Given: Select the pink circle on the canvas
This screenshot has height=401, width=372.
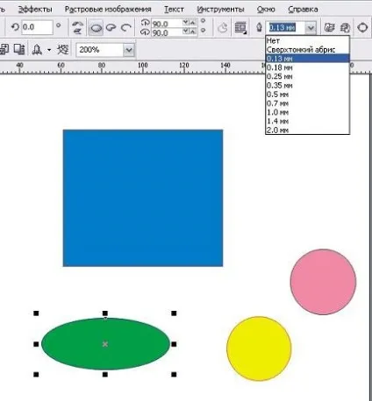Looking at the screenshot, I should pyautogui.click(x=323, y=282).
